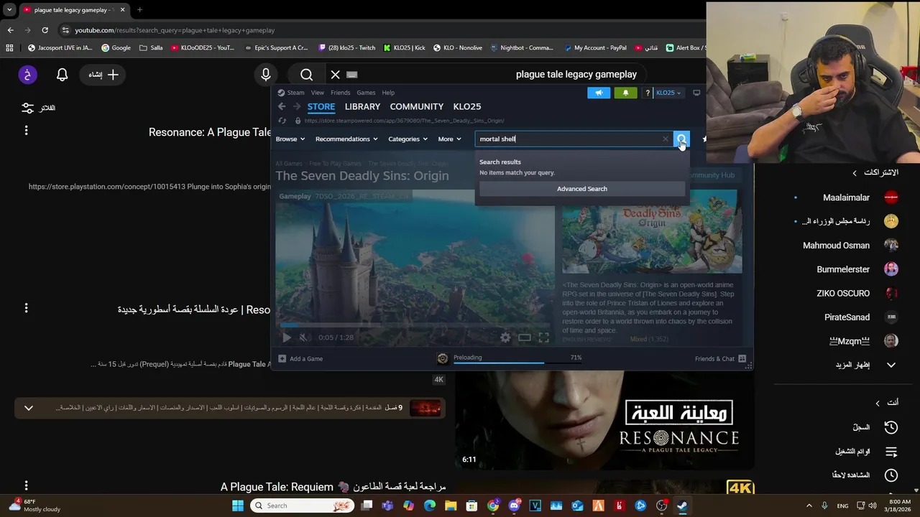Open YouTube playlists icon in sidebar
The image size is (920, 517).
pyautogui.click(x=891, y=452)
